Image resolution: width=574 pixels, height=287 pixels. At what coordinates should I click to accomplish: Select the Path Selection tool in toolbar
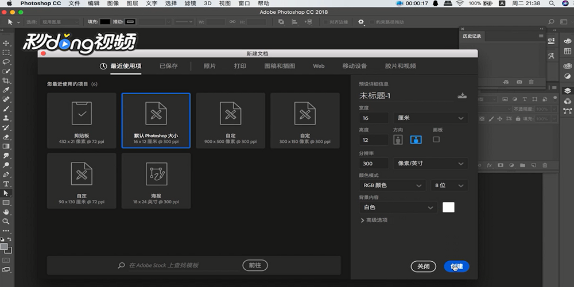pos(6,193)
